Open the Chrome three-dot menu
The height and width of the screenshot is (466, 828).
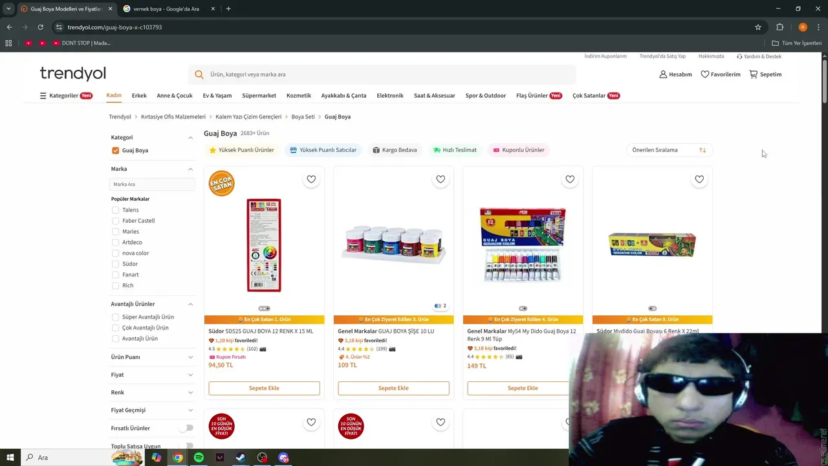pos(820,27)
